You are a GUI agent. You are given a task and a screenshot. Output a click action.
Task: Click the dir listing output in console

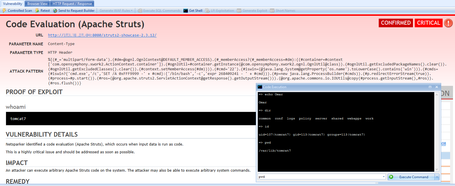316,119
